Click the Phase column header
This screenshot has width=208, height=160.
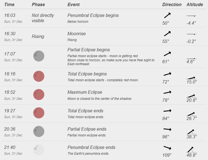pyautogui.click(x=38, y=4)
